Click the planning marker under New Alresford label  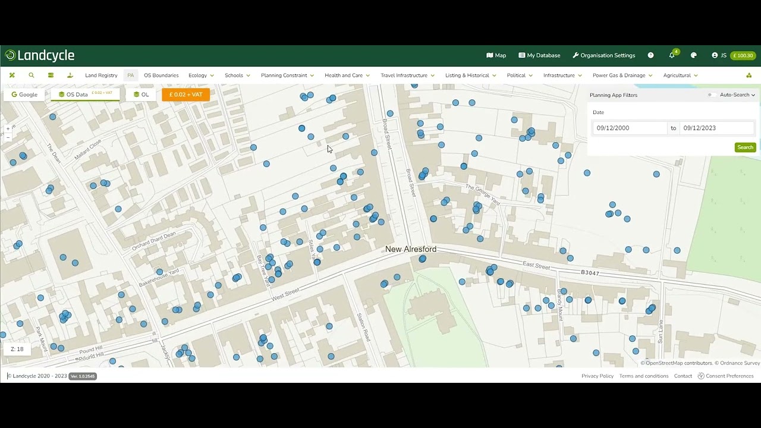(x=422, y=259)
